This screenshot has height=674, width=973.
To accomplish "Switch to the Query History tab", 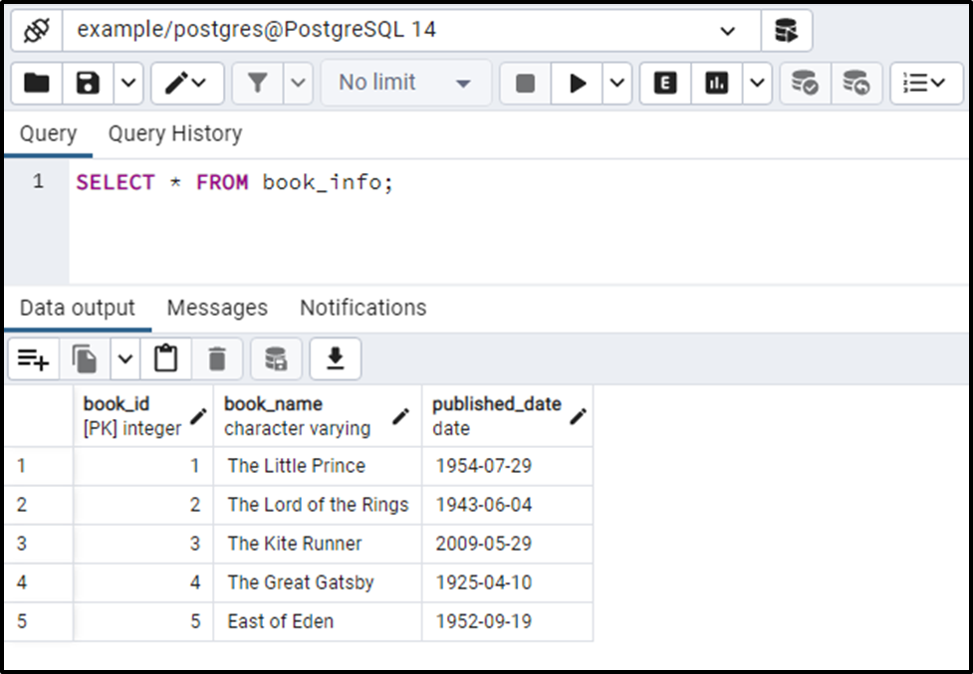I will 175,133.
